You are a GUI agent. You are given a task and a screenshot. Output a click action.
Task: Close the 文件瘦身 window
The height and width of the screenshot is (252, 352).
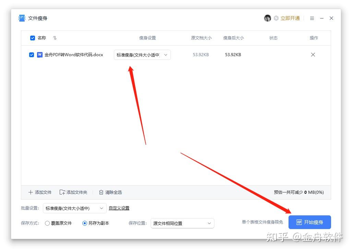[331, 18]
